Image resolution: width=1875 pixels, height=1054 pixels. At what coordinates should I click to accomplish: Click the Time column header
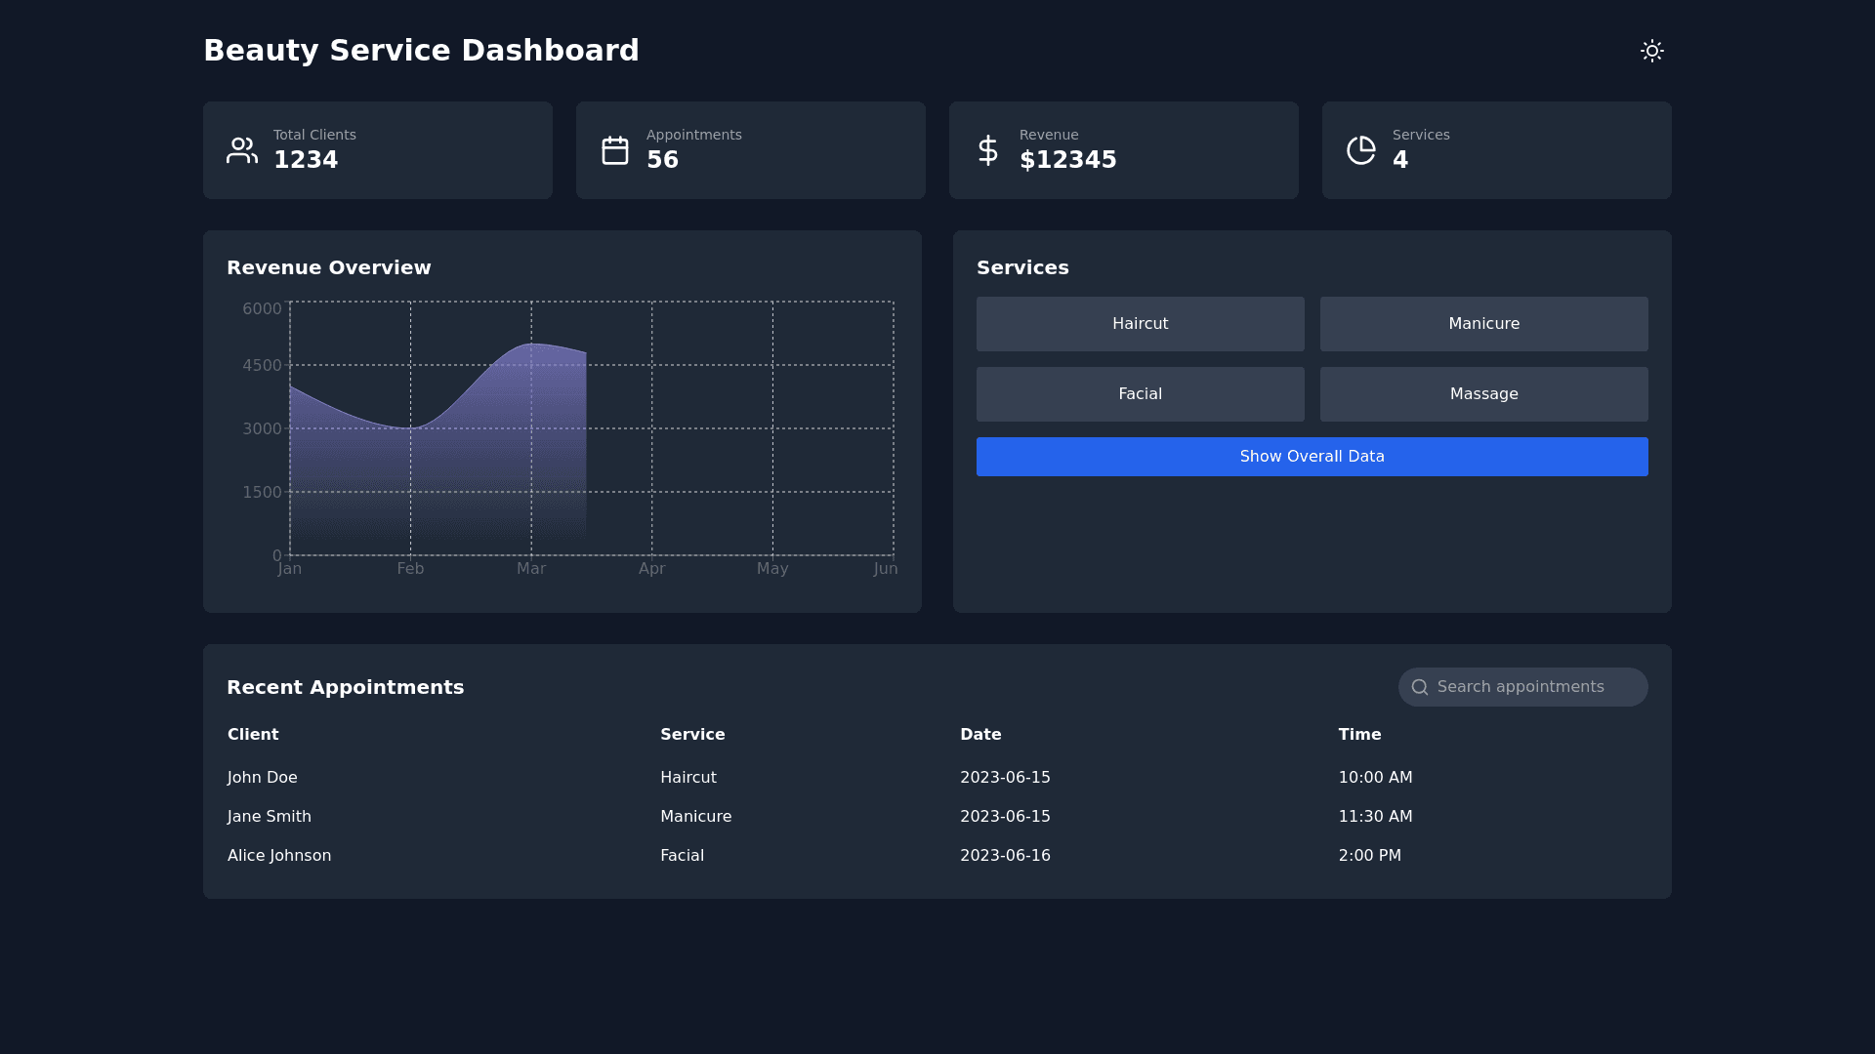[x=1359, y=735]
